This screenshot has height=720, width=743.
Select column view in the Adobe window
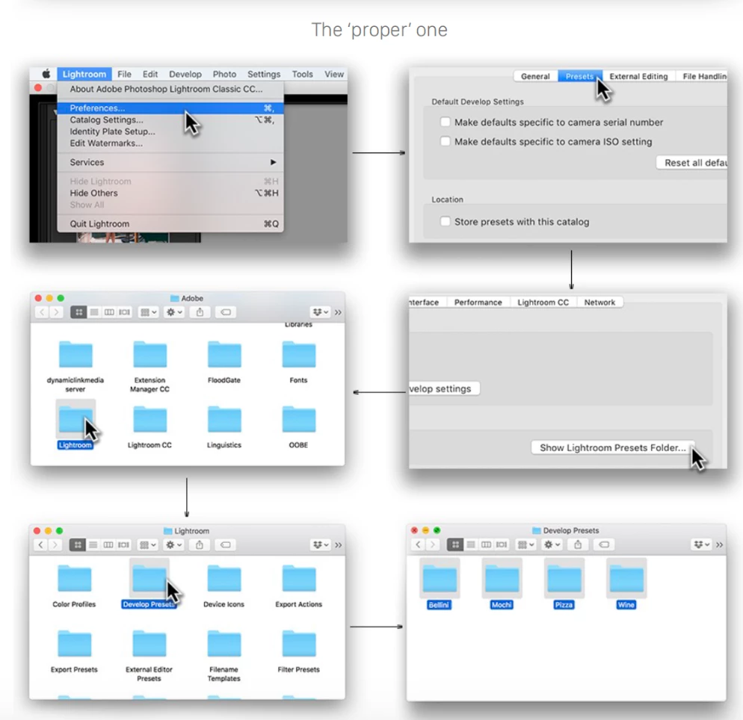[x=109, y=312]
